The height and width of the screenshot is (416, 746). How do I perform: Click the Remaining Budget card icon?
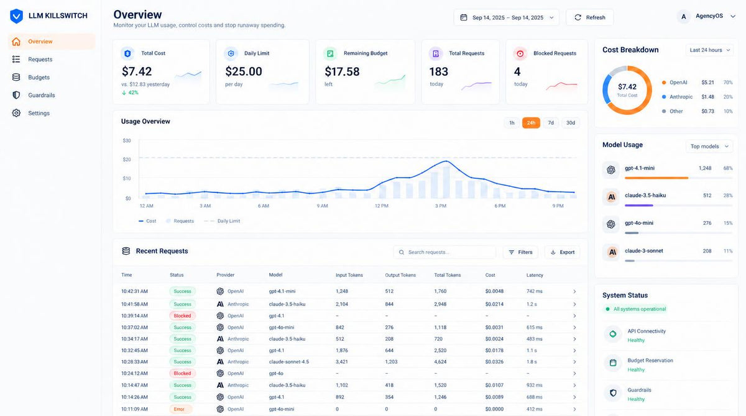point(330,53)
